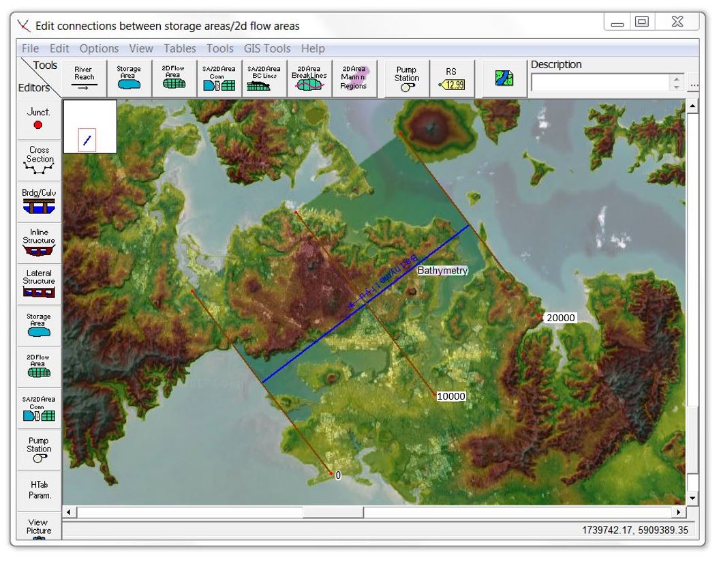Open the Junct. editor
Screen dimensions: 719x564
click(39, 119)
